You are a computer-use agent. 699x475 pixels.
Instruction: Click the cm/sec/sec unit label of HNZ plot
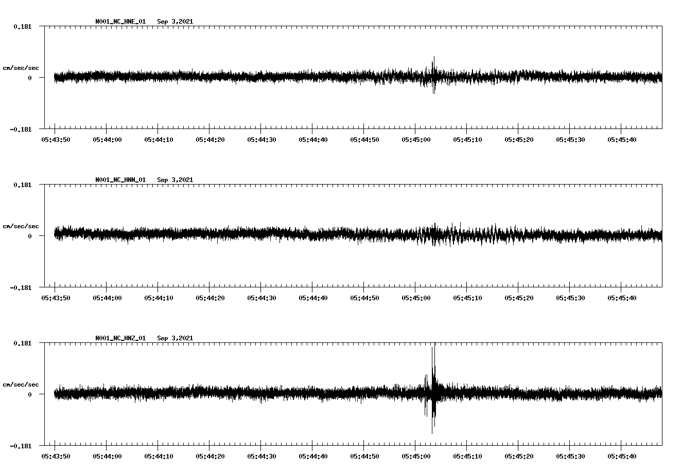(21, 385)
